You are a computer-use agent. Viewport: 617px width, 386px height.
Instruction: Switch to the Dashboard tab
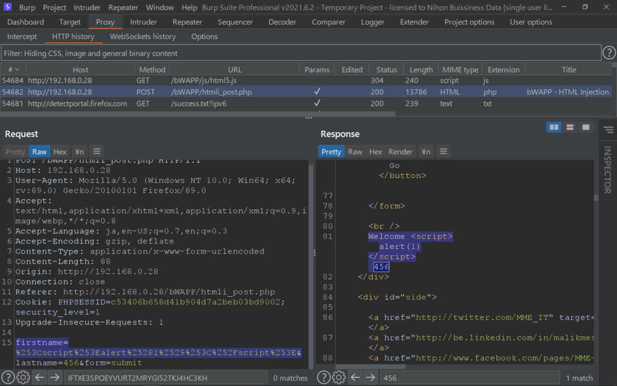26,22
